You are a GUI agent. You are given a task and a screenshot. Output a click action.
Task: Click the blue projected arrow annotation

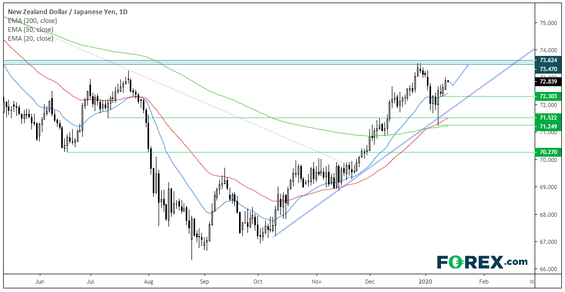[459, 75]
